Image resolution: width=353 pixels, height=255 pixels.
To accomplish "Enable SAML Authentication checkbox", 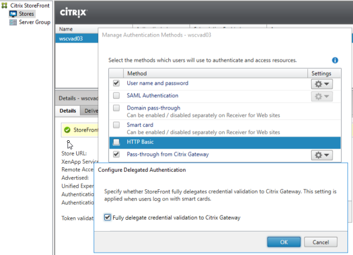I will [x=117, y=96].
